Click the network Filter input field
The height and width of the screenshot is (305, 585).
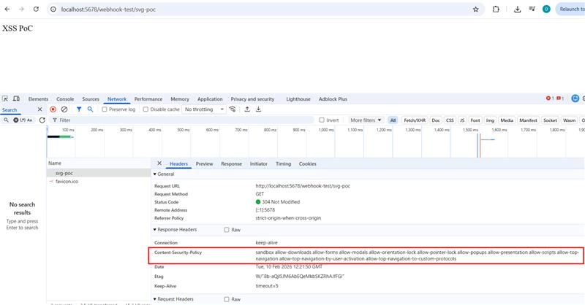pyautogui.click(x=183, y=120)
